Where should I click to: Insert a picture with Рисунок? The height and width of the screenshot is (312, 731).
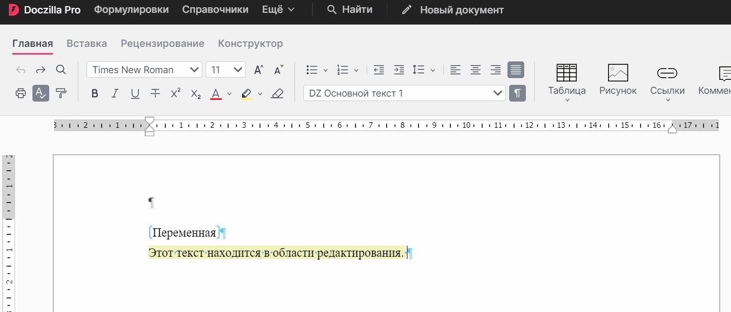[618, 80]
